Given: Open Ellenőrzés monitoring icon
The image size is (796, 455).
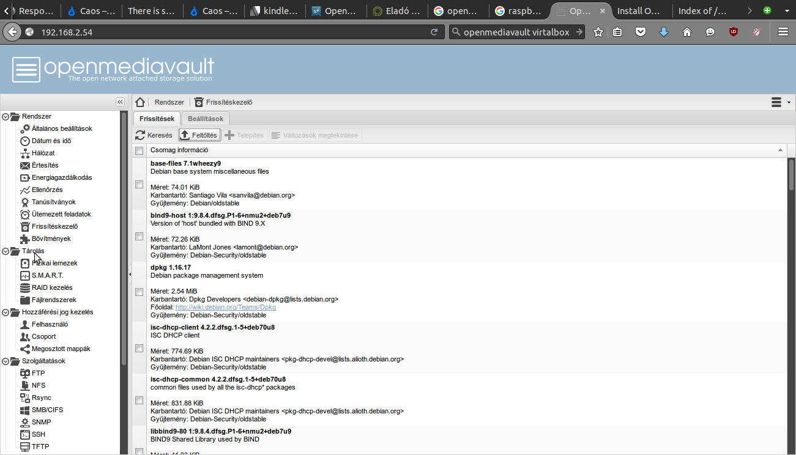Looking at the screenshot, I should click(x=25, y=190).
